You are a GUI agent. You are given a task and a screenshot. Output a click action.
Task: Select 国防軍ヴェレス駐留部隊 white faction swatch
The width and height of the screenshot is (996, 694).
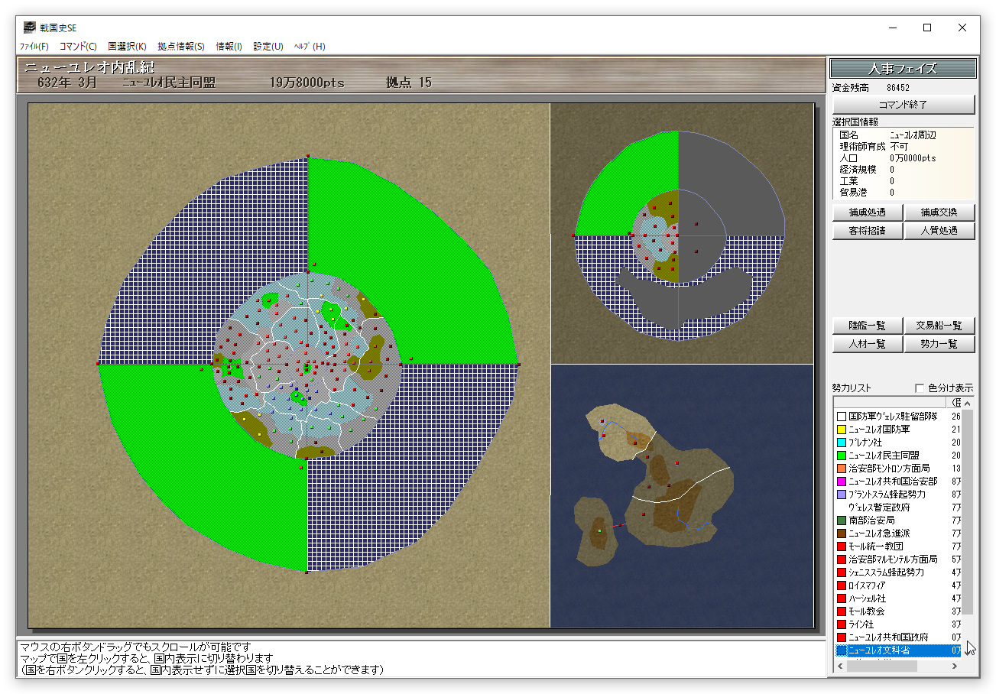(x=842, y=417)
